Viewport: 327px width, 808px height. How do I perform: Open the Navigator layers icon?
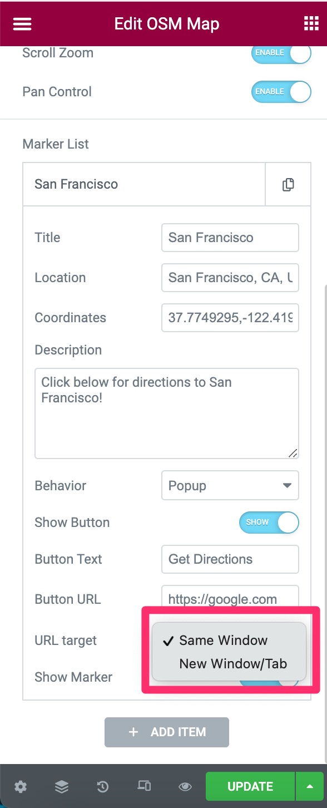tap(62, 786)
